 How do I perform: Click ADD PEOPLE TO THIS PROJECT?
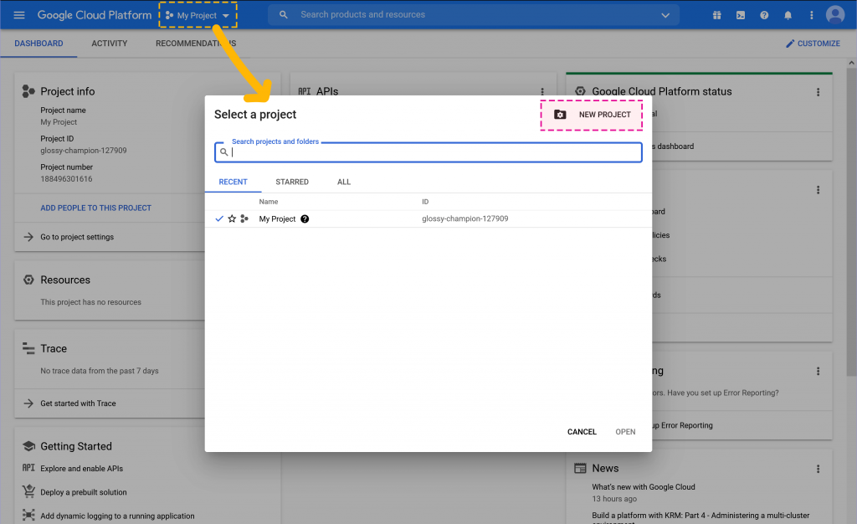coord(96,208)
